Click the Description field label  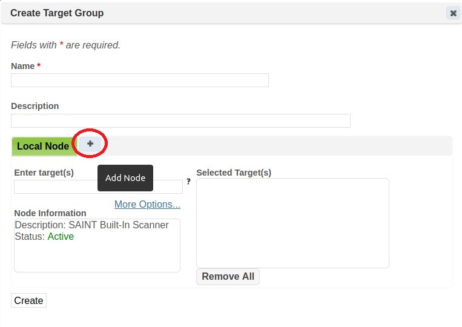35,106
